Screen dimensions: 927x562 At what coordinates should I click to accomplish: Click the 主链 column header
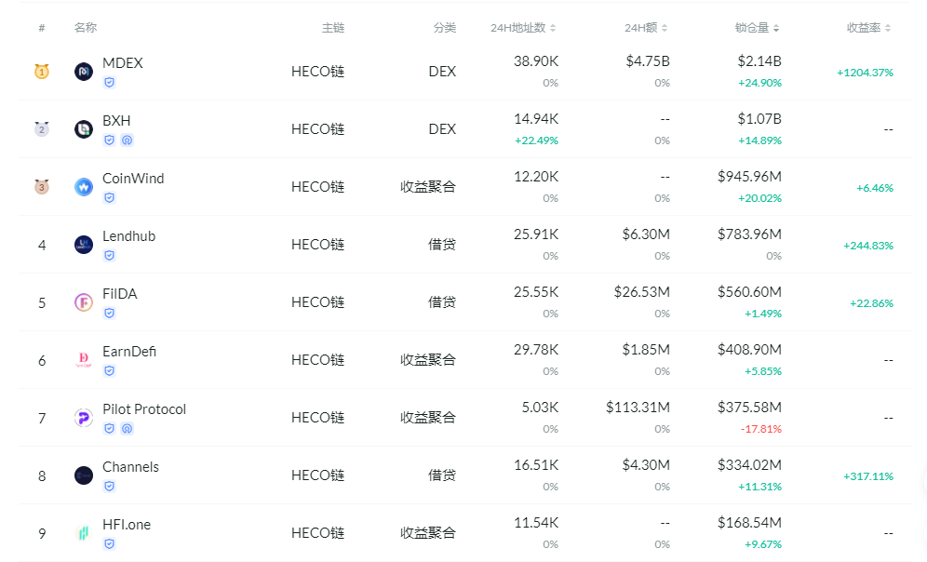tap(332, 28)
